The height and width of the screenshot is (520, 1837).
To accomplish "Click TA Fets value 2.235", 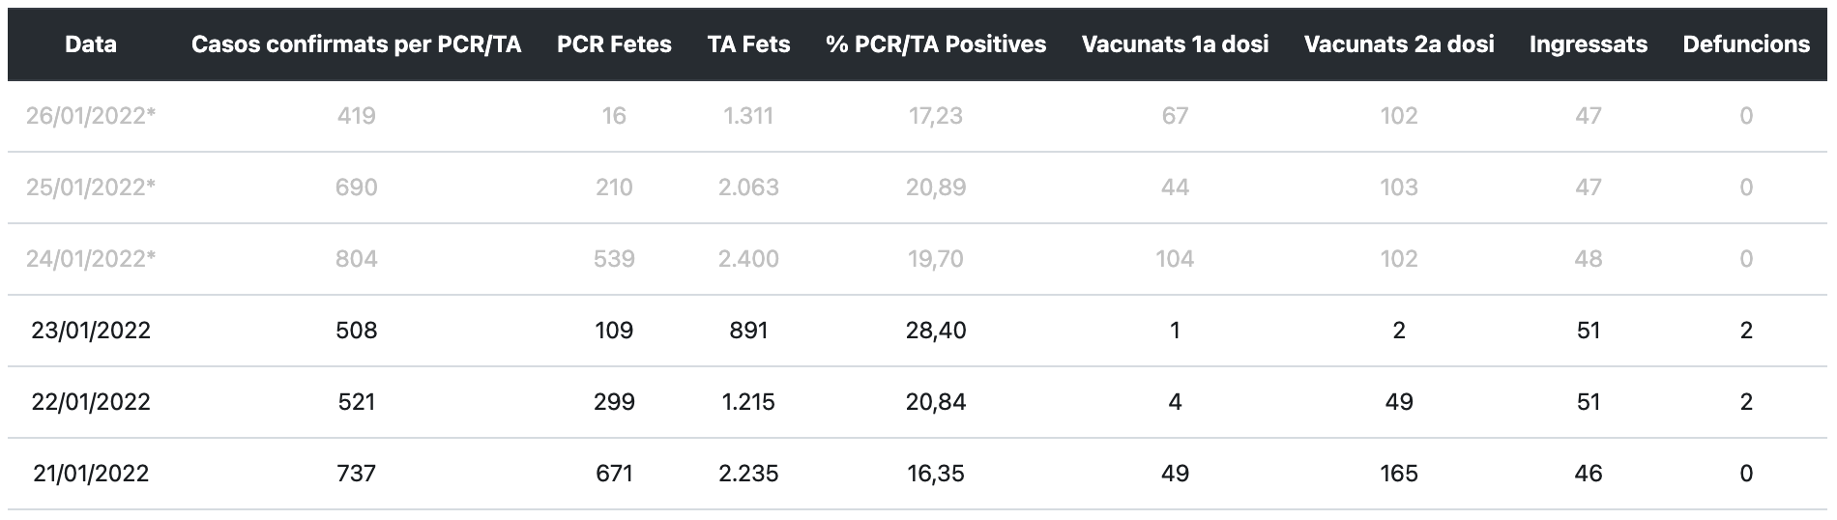I will click(748, 474).
